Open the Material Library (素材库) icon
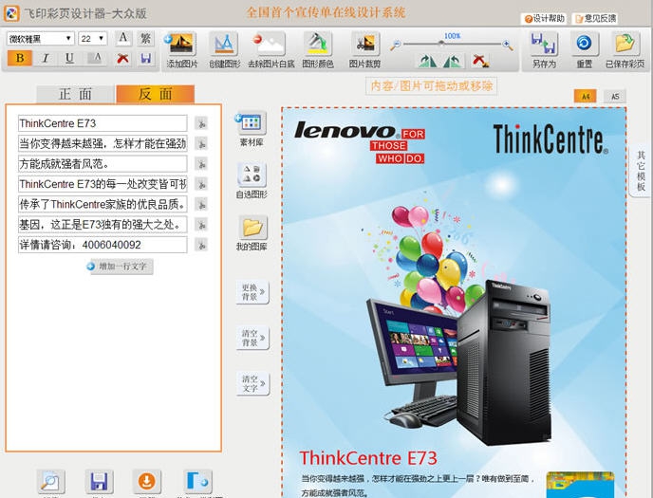Viewport: 653px width, 498px height. pyautogui.click(x=252, y=123)
